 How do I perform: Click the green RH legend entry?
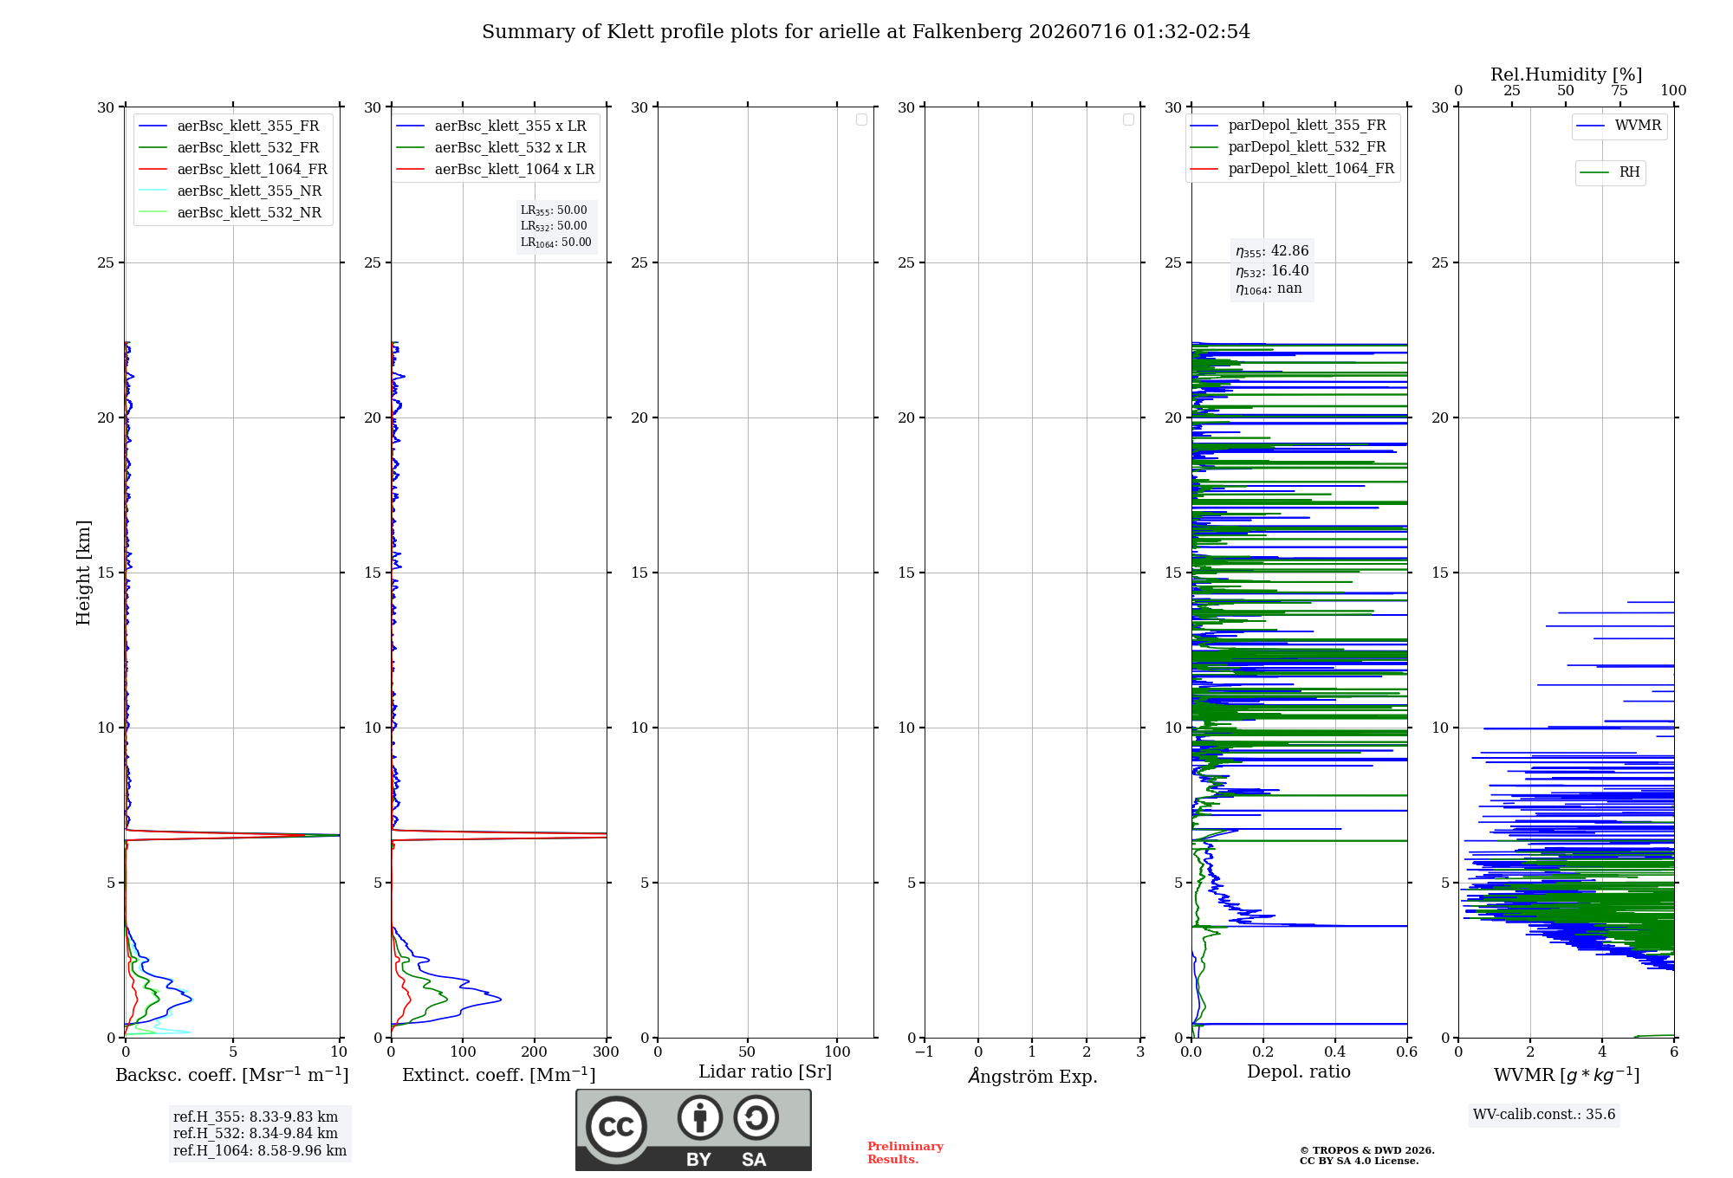[1610, 172]
